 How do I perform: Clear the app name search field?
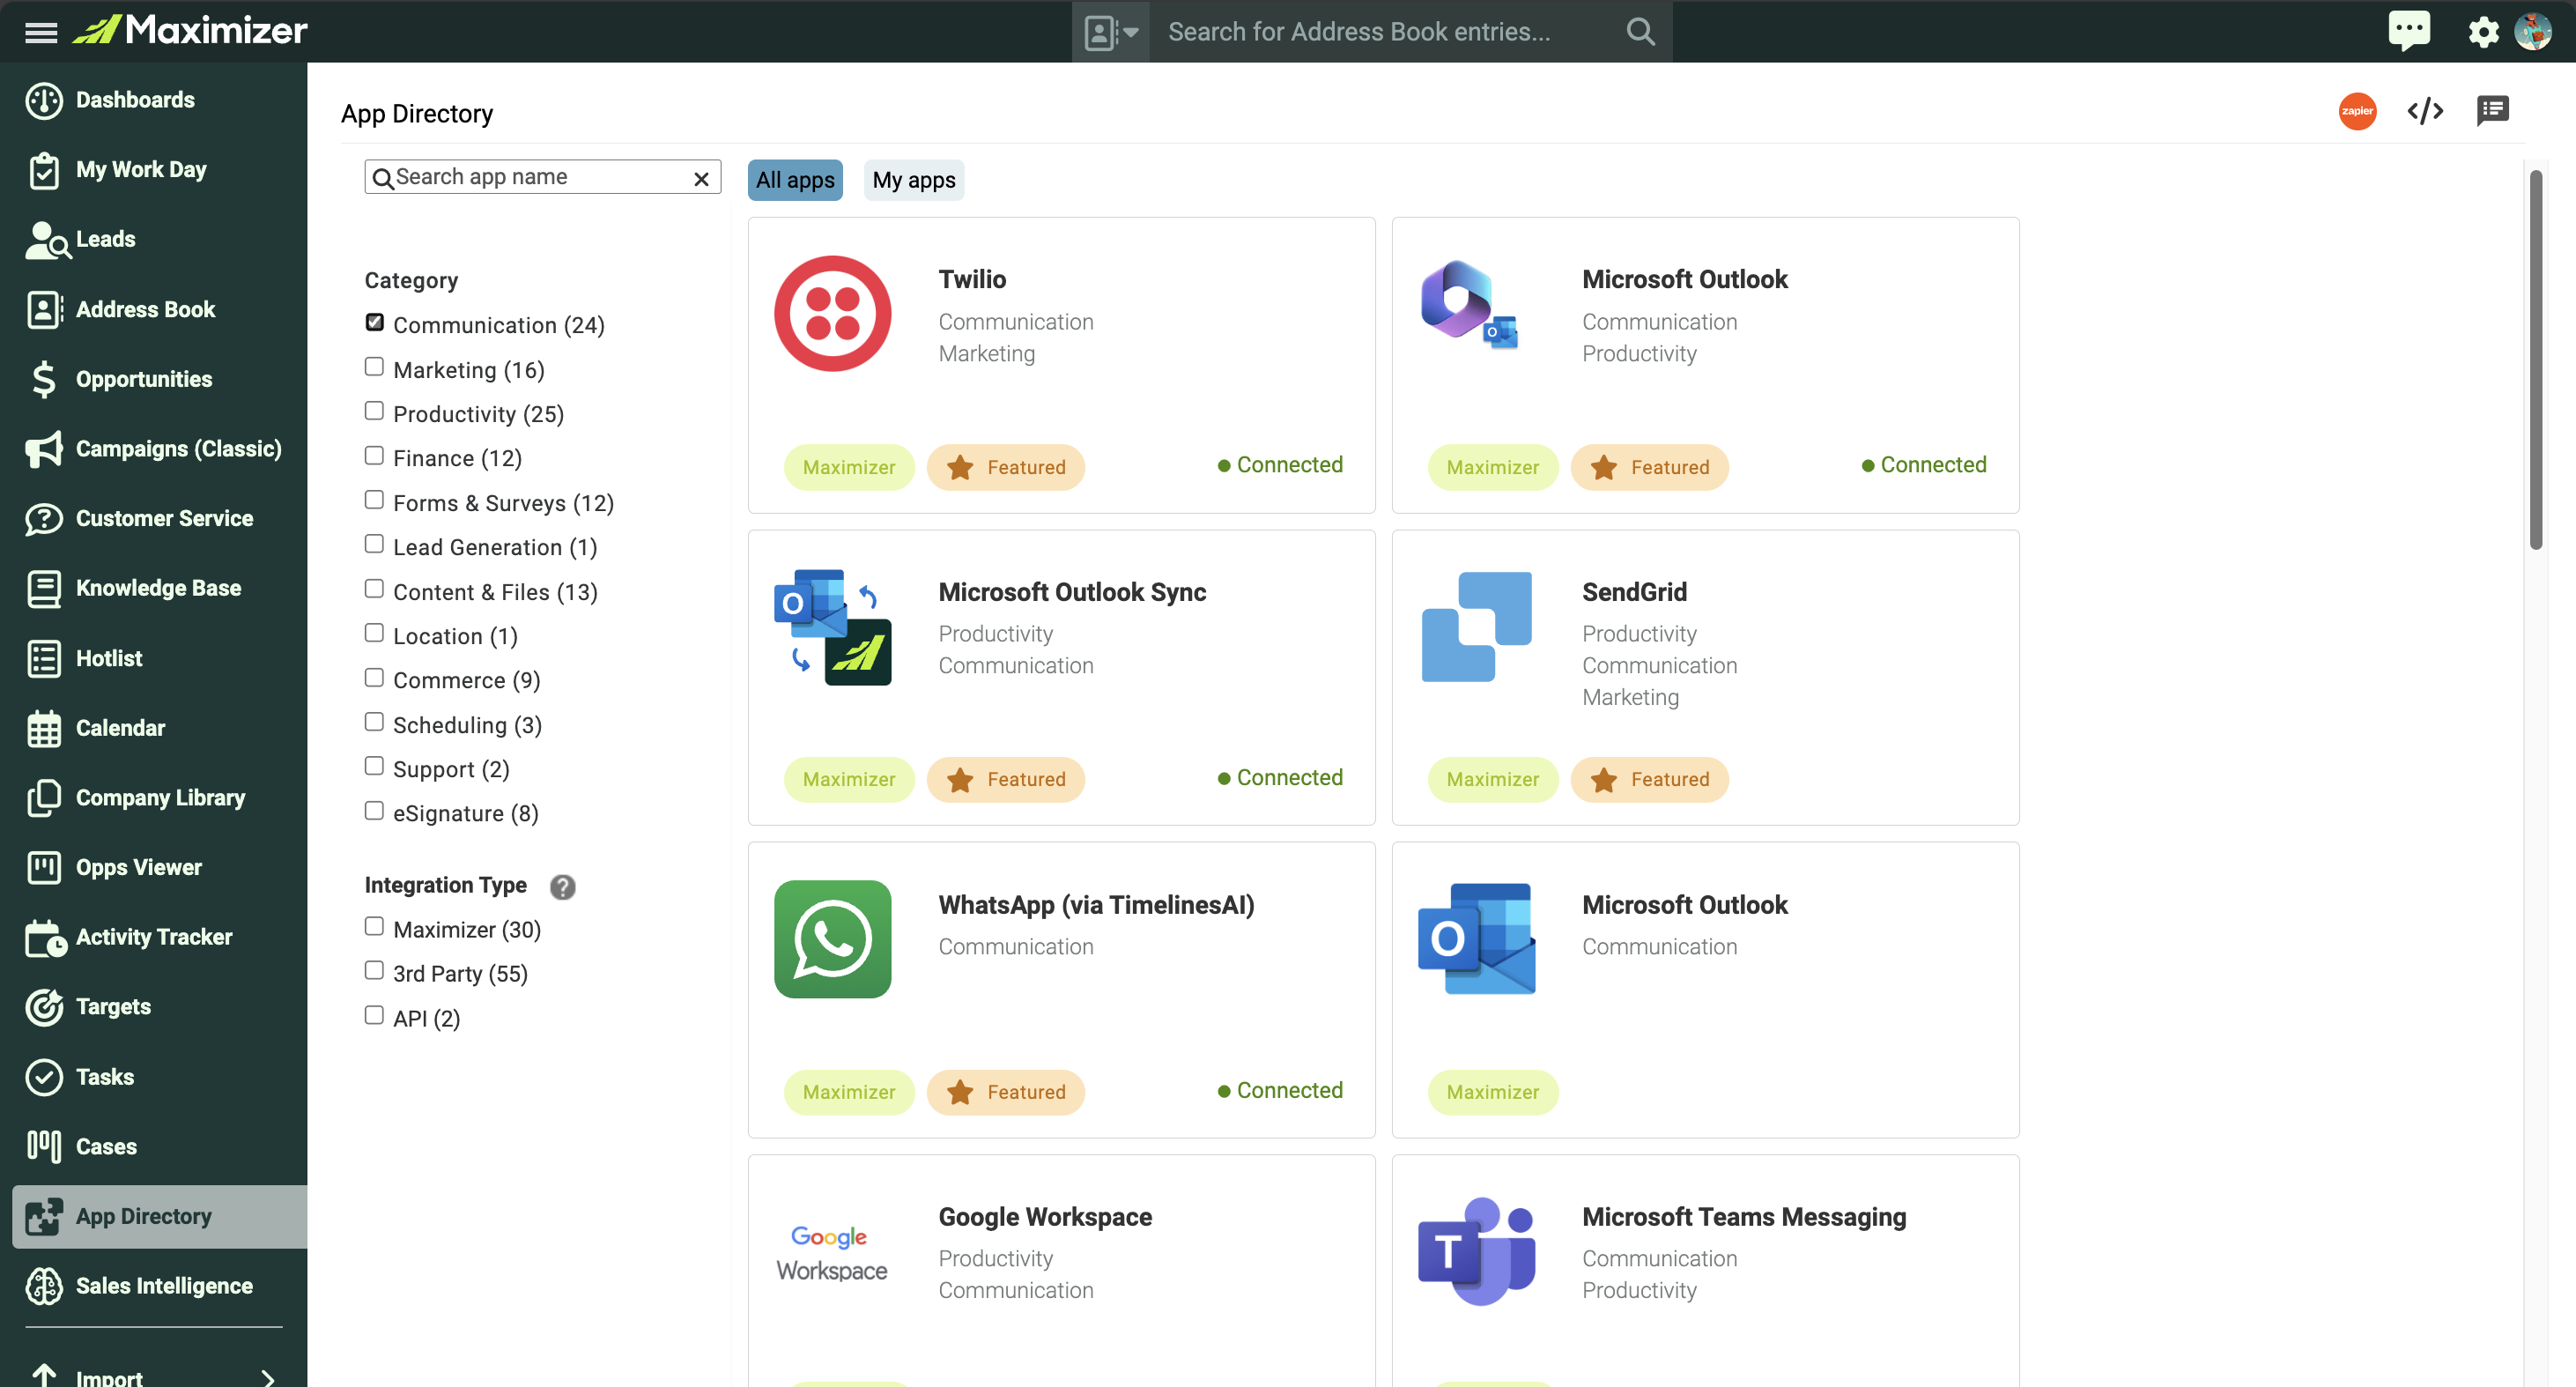coord(701,178)
